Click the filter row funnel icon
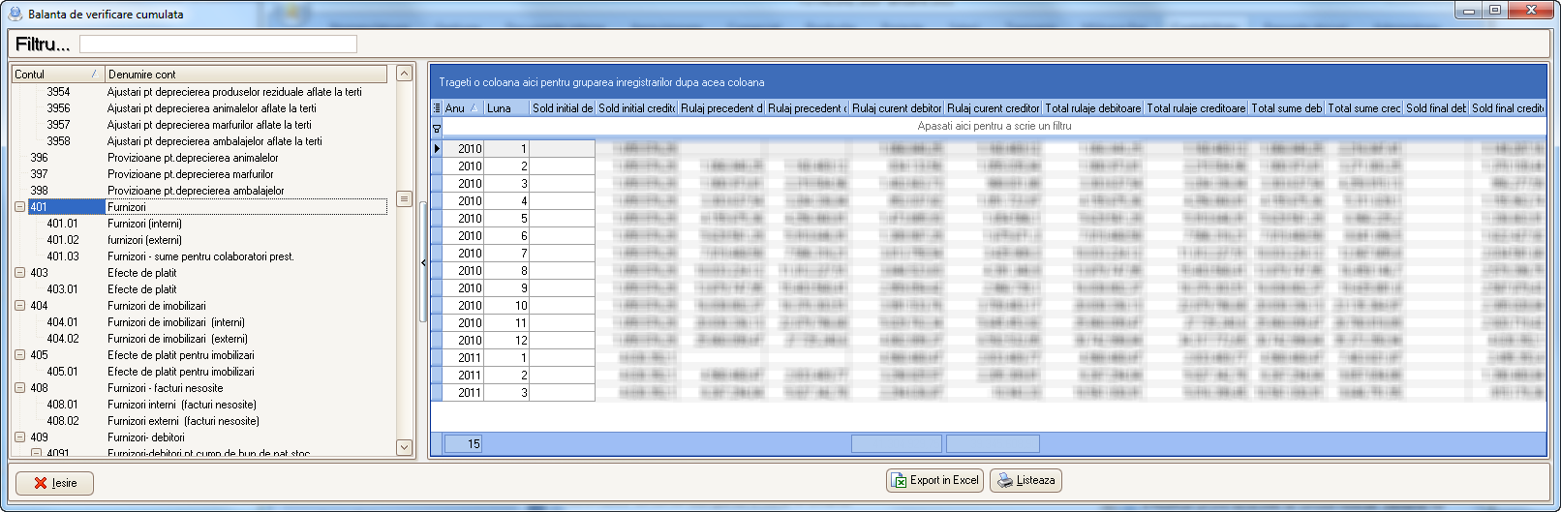1561x512 pixels. 437,127
